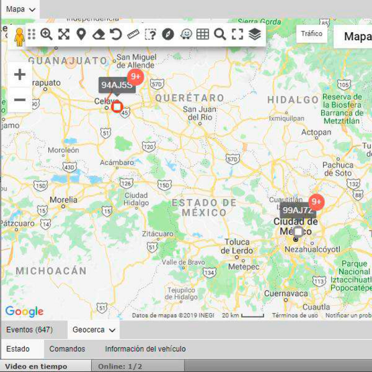Toggle the Tráfico layer button
The width and height of the screenshot is (372, 372).
312,34
